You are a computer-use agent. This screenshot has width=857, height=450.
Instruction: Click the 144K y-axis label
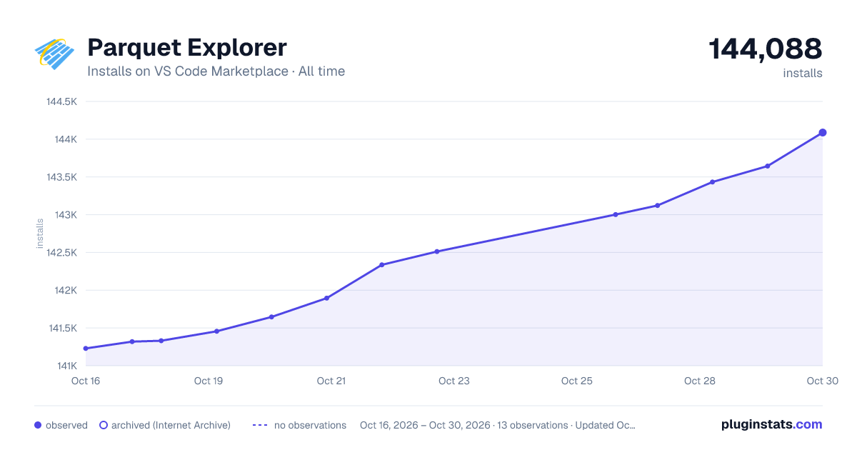(x=65, y=139)
